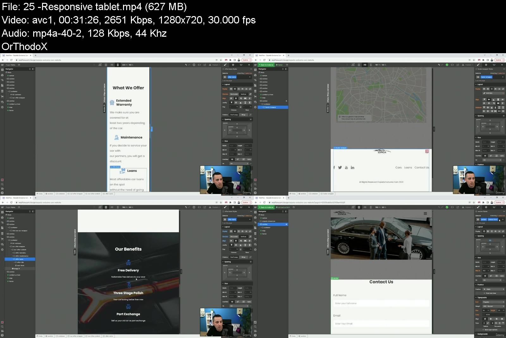Click Full Name input in Contact Us window

coord(381,303)
